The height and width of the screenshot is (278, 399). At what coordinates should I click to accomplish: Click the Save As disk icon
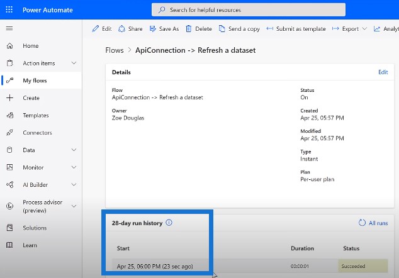(153, 29)
